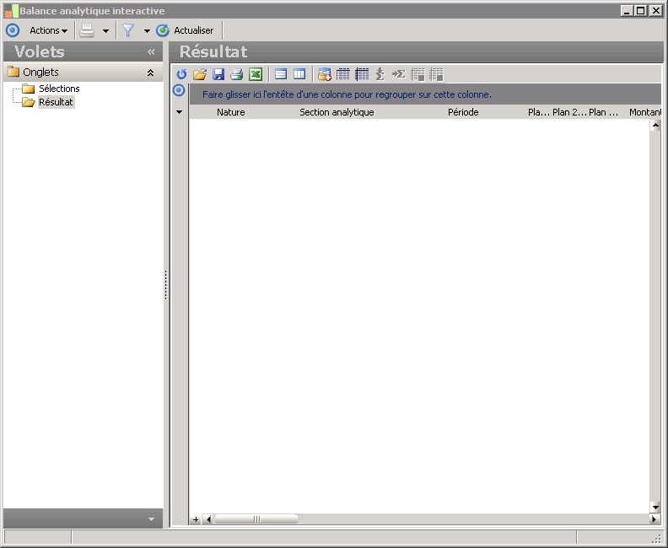Click the folder with red plus icon
The width and height of the screenshot is (668, 548).
325,74
